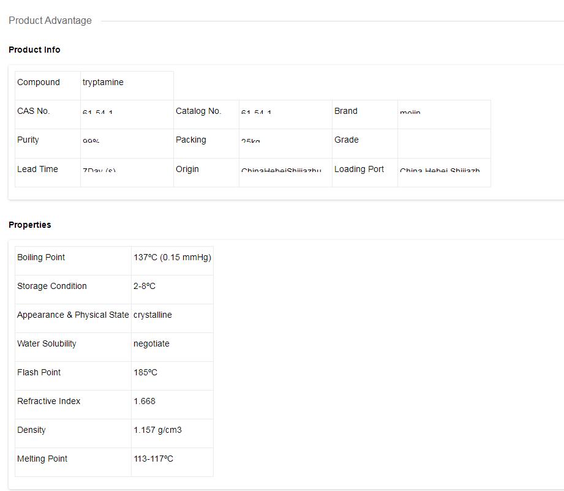Click the Lead Time label
This screenshot has width=564, height=491.
37,169
